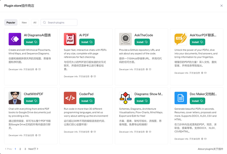
Task: Focus the Search plugins field
Action: 59,23
